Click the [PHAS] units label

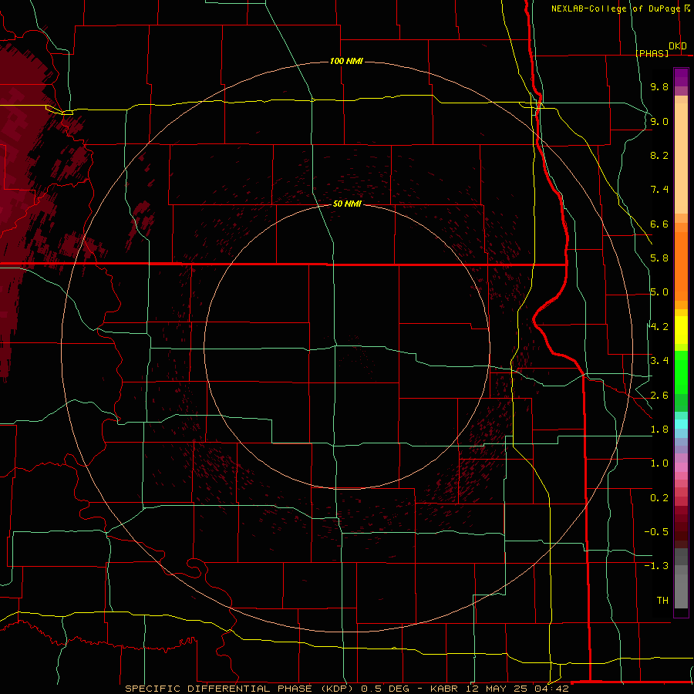click(652, 53)
